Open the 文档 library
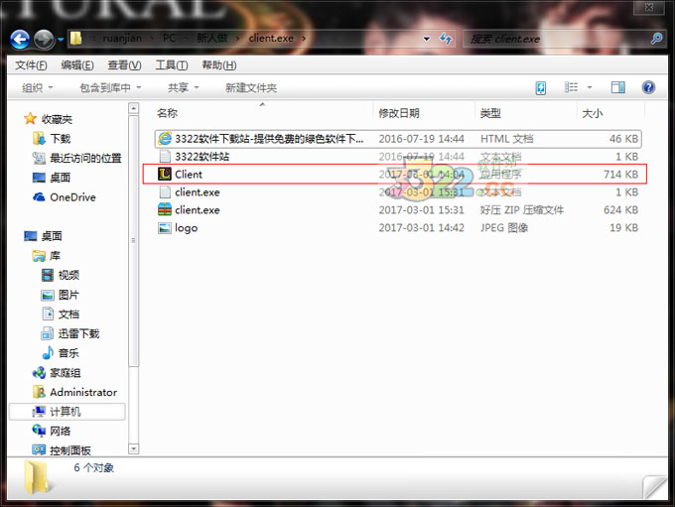675x507 pixels. tap(61, 314)
